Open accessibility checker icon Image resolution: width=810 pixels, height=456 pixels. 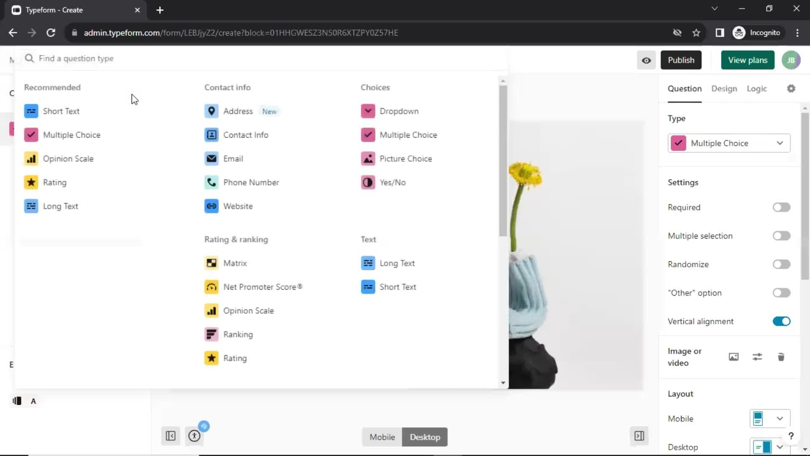coord(194,436)
